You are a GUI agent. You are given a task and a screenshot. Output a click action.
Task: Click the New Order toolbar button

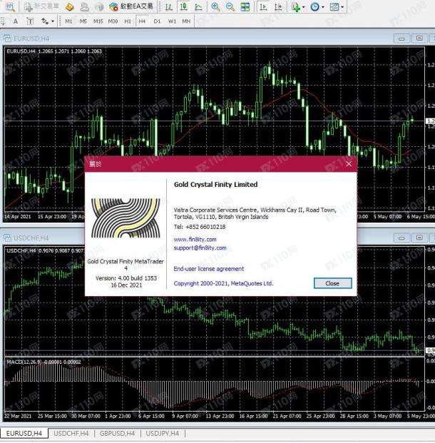(x=41, y=7)
